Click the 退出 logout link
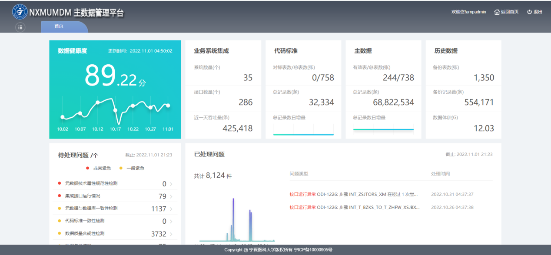Screen dimensions: 551x255 pyautogui.click(x=538, y=12)
